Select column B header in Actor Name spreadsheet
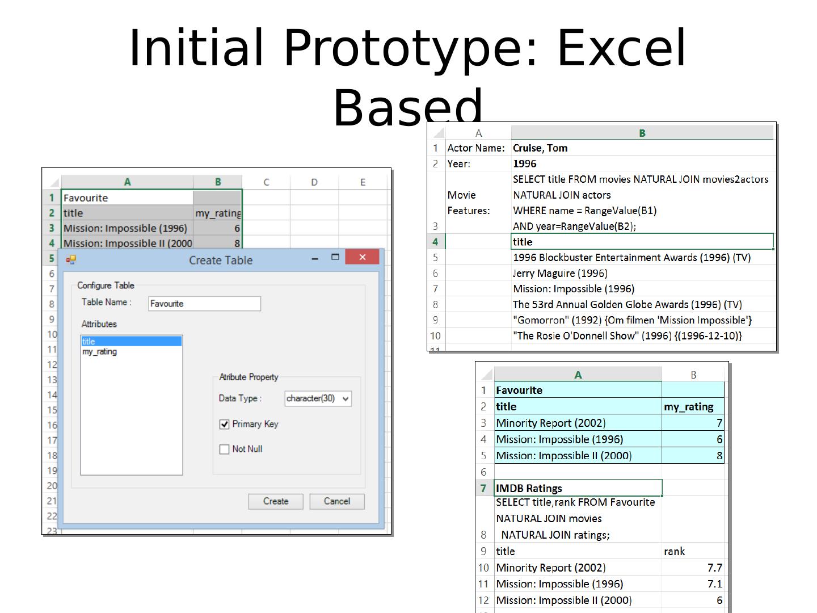 [642, 133]
